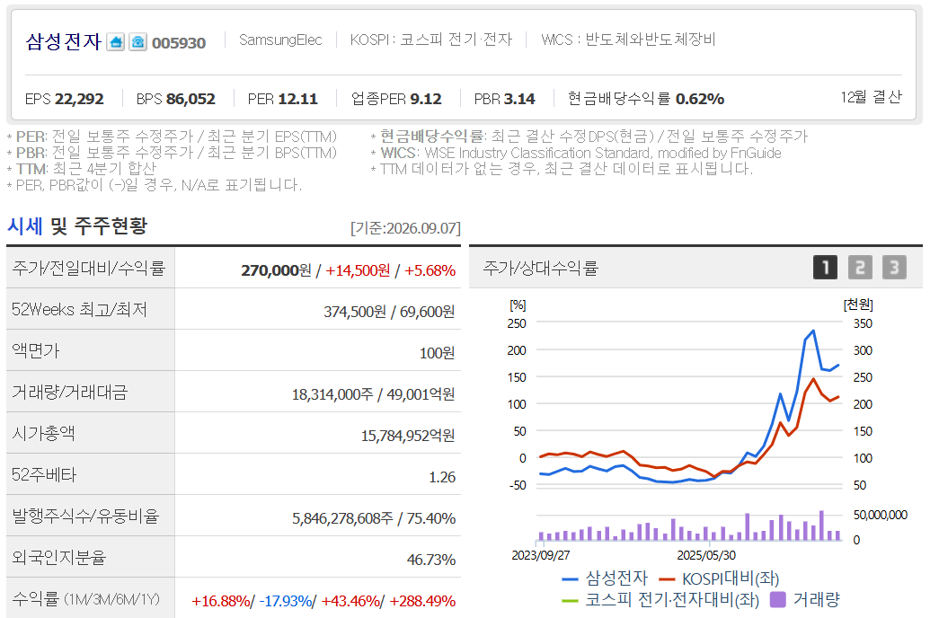
Task: Select the 3M return -17.93%
Action: [x=285, y=601]
